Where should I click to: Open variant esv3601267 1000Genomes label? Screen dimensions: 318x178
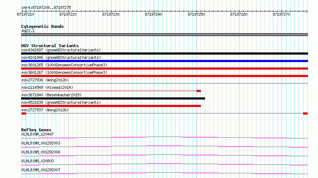[x=64, y=72]
